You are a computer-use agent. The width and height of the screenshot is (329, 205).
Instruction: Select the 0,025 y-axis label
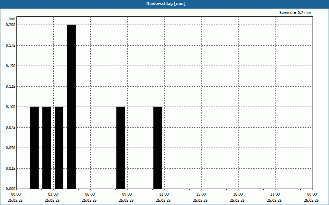11,169
